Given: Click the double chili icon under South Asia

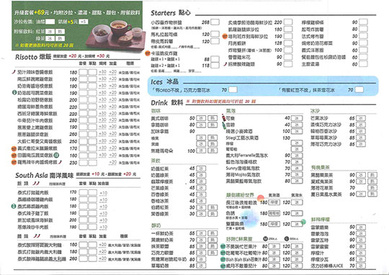Looking at the screenshot, I should tap(36, 184).
